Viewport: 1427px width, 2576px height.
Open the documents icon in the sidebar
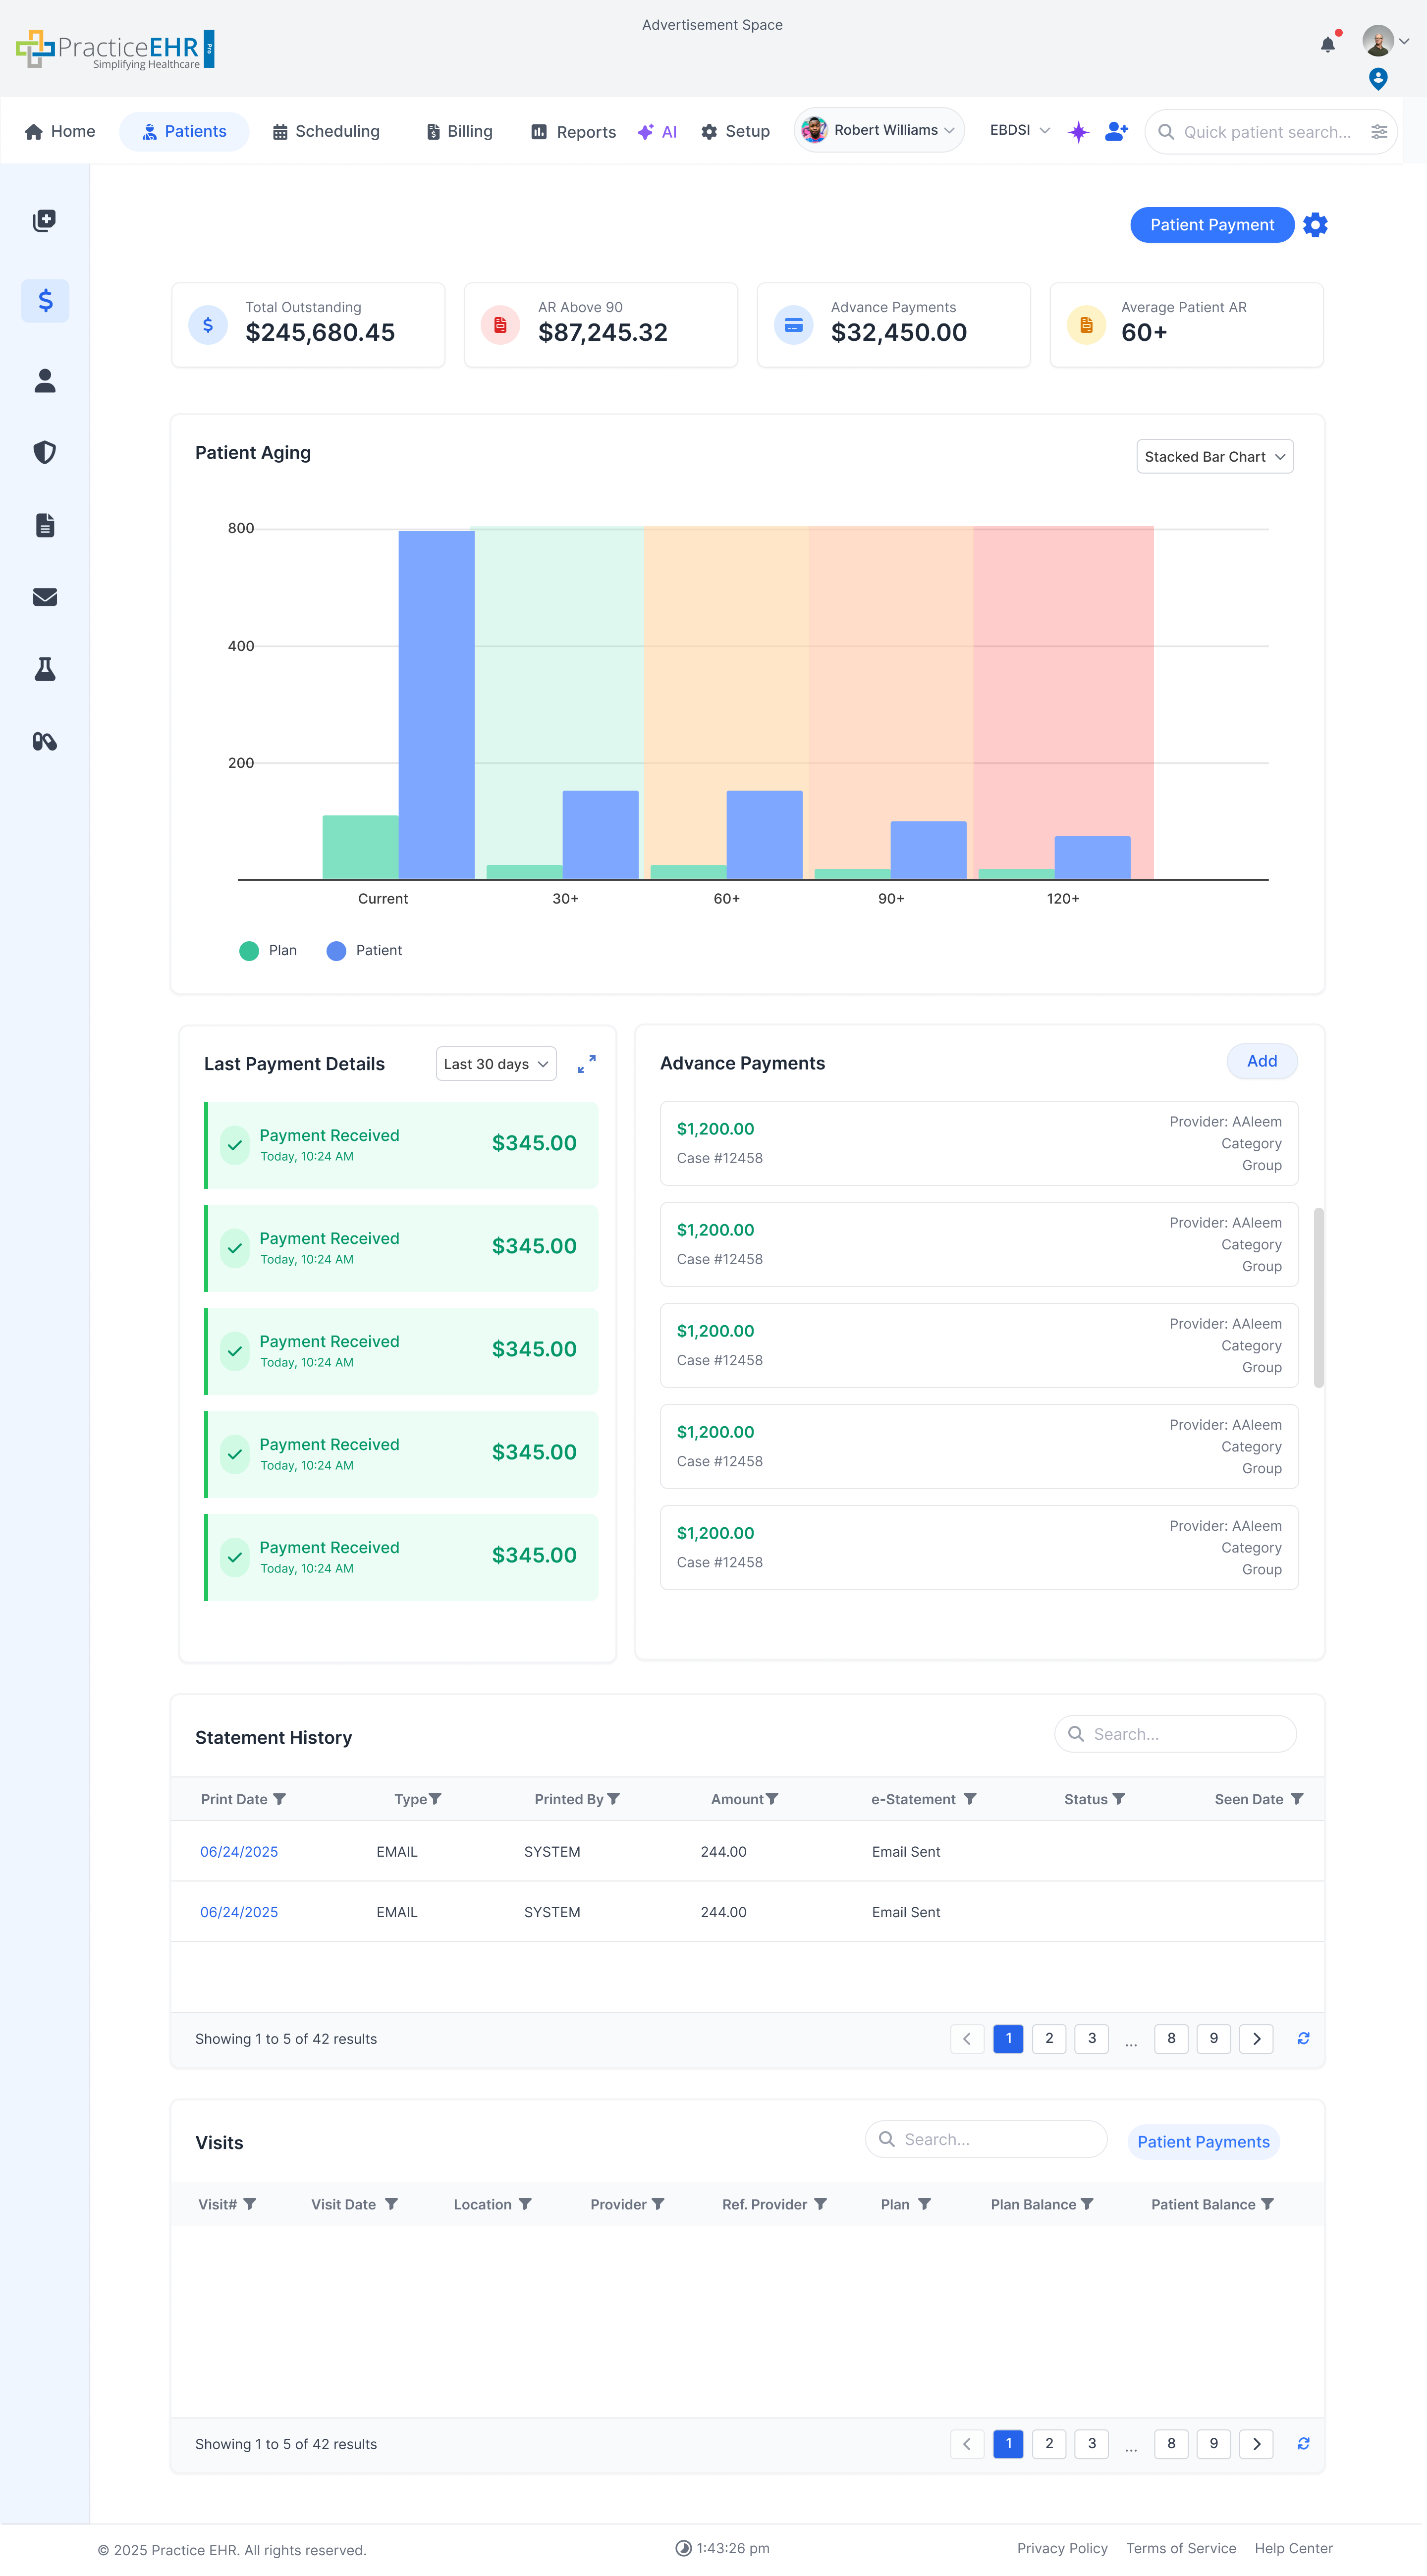(44, 525)
